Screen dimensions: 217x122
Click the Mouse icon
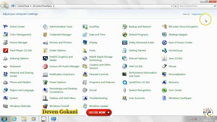click(x=164, y=66)
